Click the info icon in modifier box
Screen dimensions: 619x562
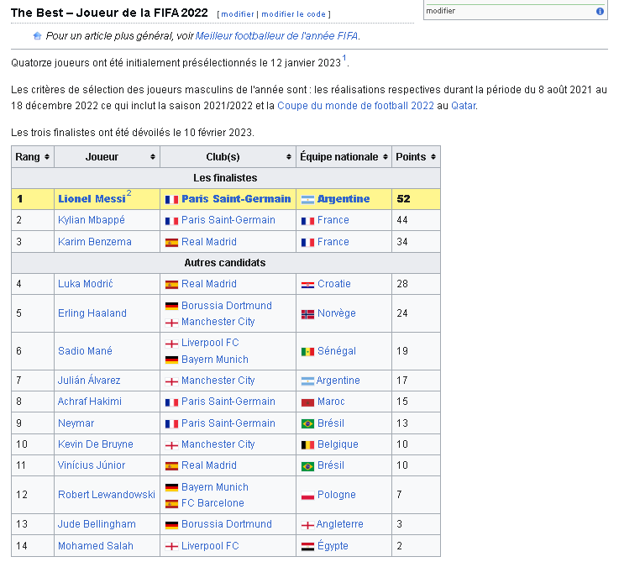(x=600, y=11)
